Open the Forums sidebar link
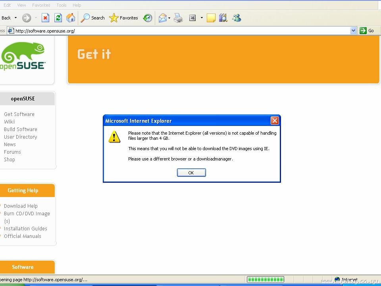Image resolution: width=381 pixels, height=286 pixels. click(x=12, y=152)
